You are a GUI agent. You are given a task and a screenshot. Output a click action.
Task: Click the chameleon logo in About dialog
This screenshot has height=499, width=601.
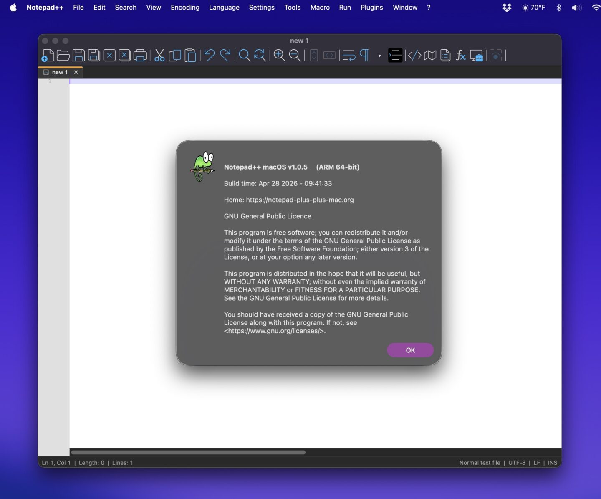(x=202, y=167)
